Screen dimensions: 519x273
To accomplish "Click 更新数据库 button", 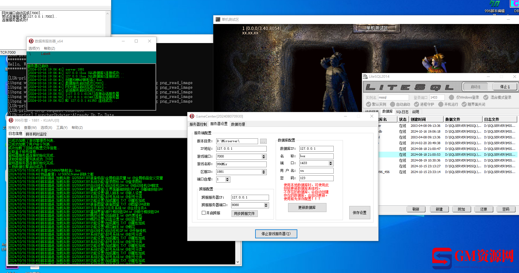I will click(x=307, y=207).
